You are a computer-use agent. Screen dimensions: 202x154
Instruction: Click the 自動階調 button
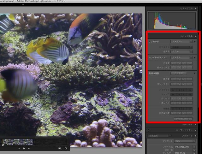coord(178,73)
